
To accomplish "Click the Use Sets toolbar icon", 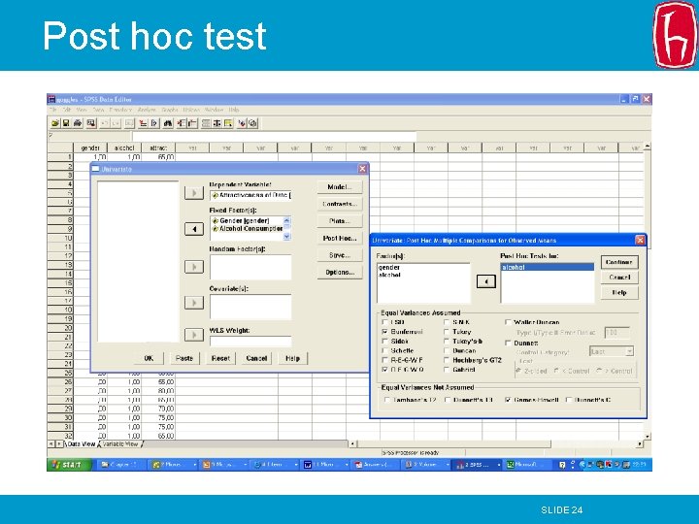I will tap(252, 123).
